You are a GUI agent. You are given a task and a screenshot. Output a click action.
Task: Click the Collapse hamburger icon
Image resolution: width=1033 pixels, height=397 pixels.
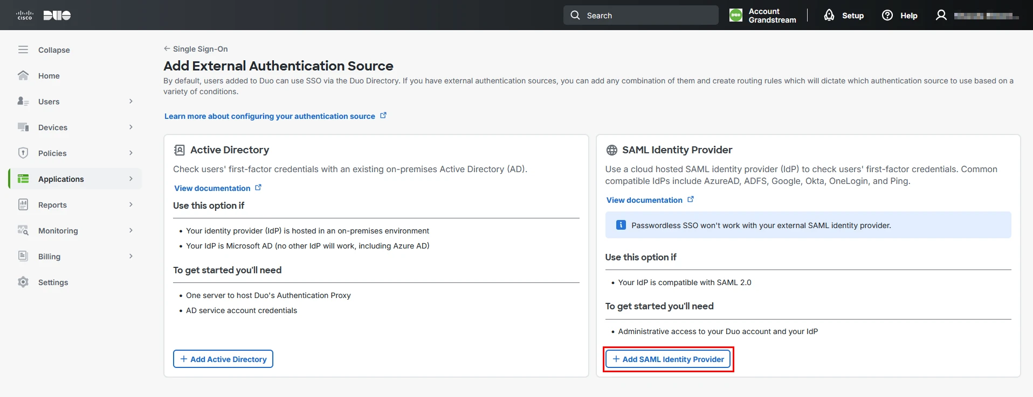pos(23,49)
